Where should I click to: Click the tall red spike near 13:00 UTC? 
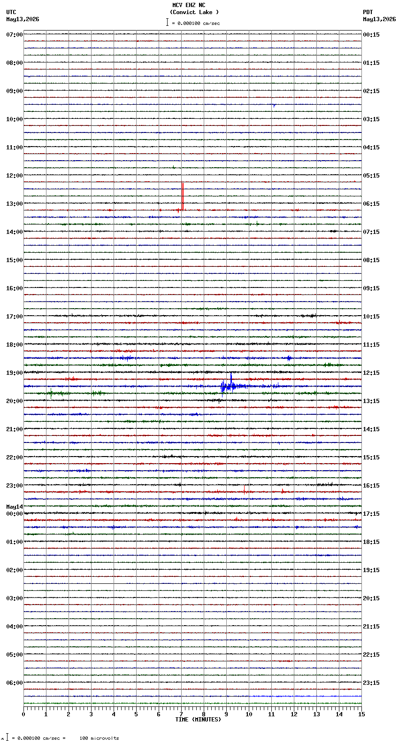click(x=183, y=196)
